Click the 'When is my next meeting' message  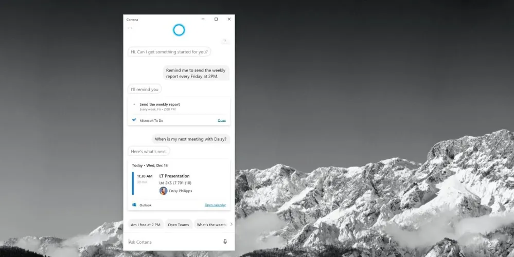coord(190,139)
